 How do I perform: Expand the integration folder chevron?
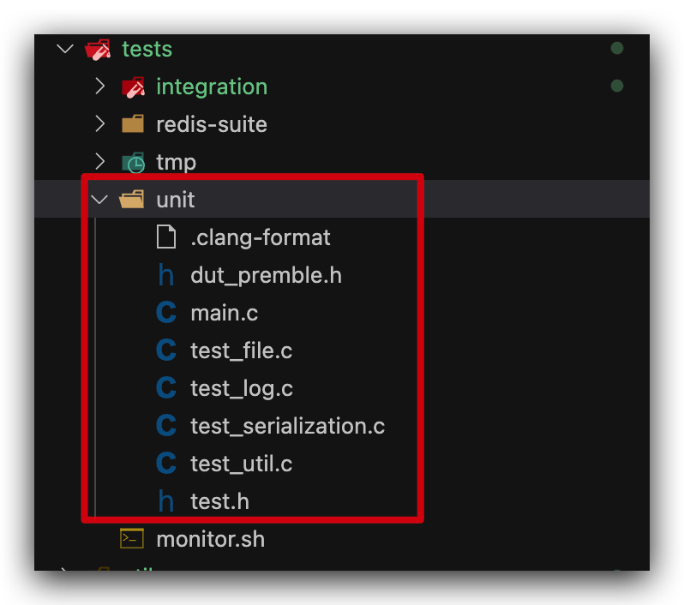(x=100, y=86)
